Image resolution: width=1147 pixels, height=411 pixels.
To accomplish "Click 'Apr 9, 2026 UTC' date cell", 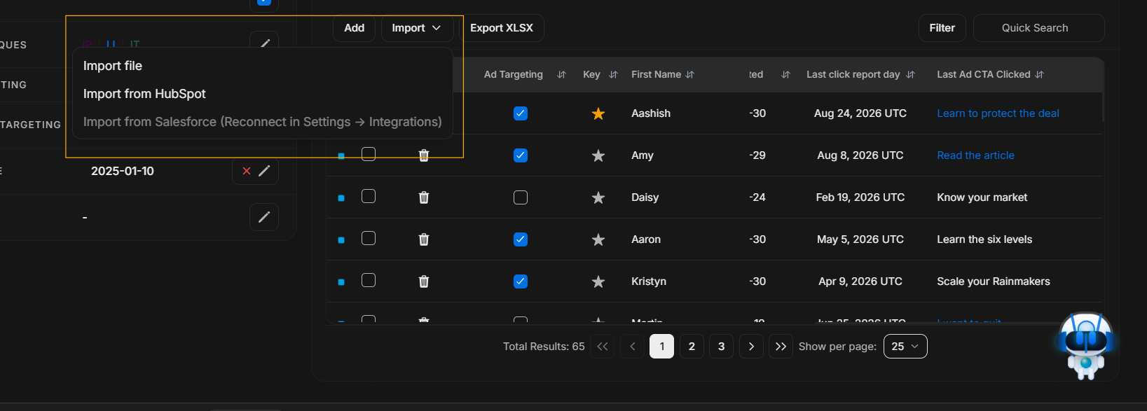I will click(x=860, y=281).
